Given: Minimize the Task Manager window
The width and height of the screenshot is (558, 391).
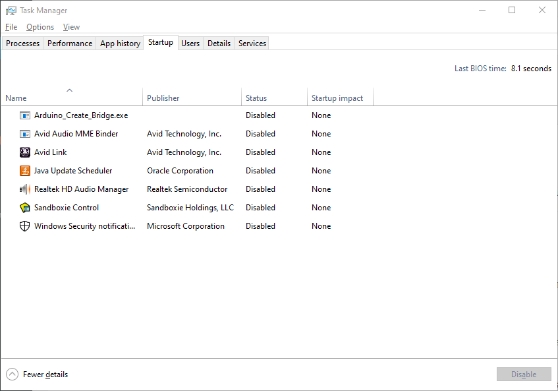Looking at the screenshot, I should pos(482,11).
